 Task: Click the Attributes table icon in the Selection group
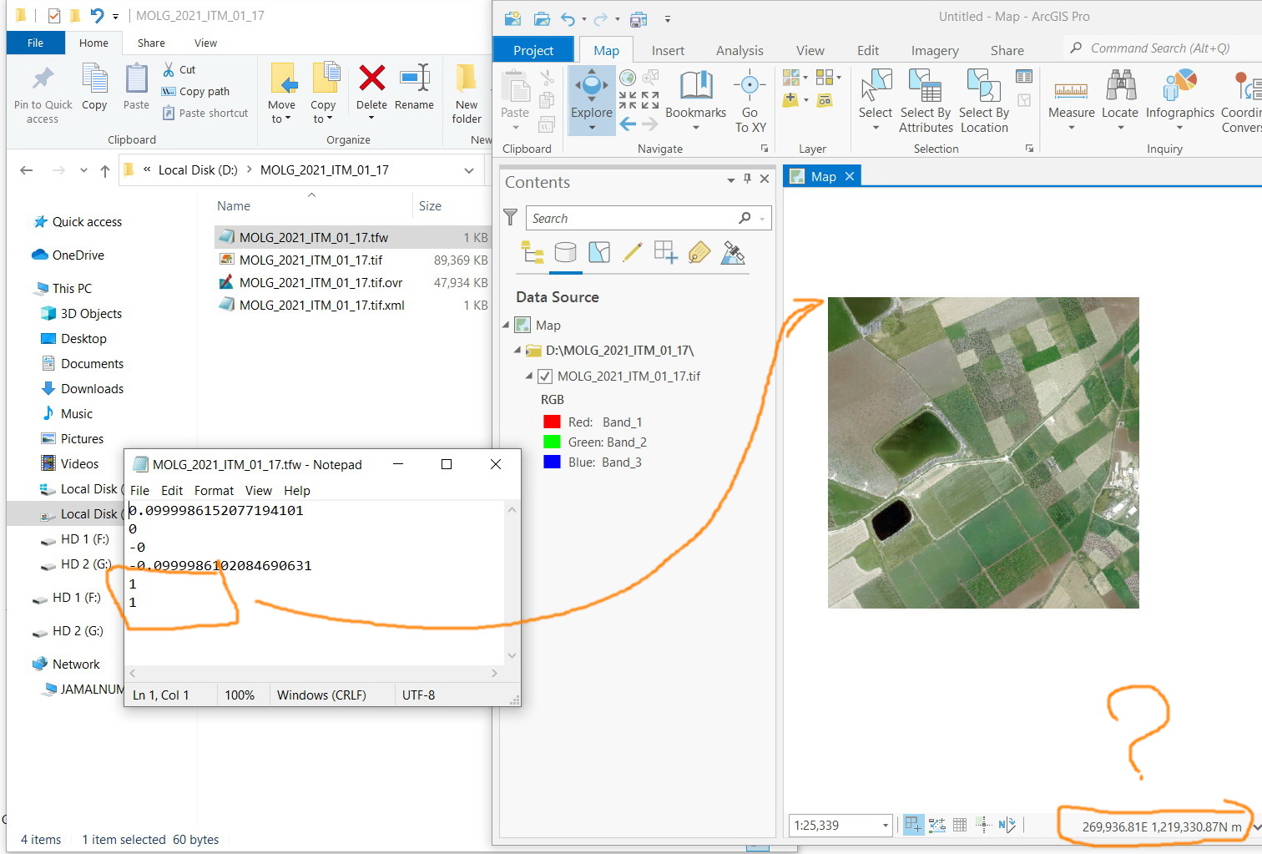[x=1024, y=77]
